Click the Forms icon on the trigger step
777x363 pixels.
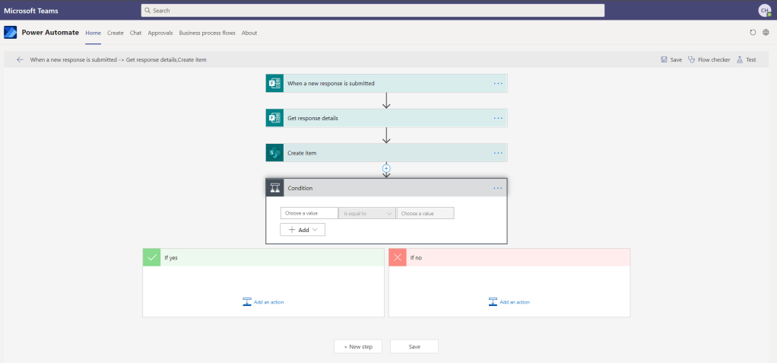[274, 83]
